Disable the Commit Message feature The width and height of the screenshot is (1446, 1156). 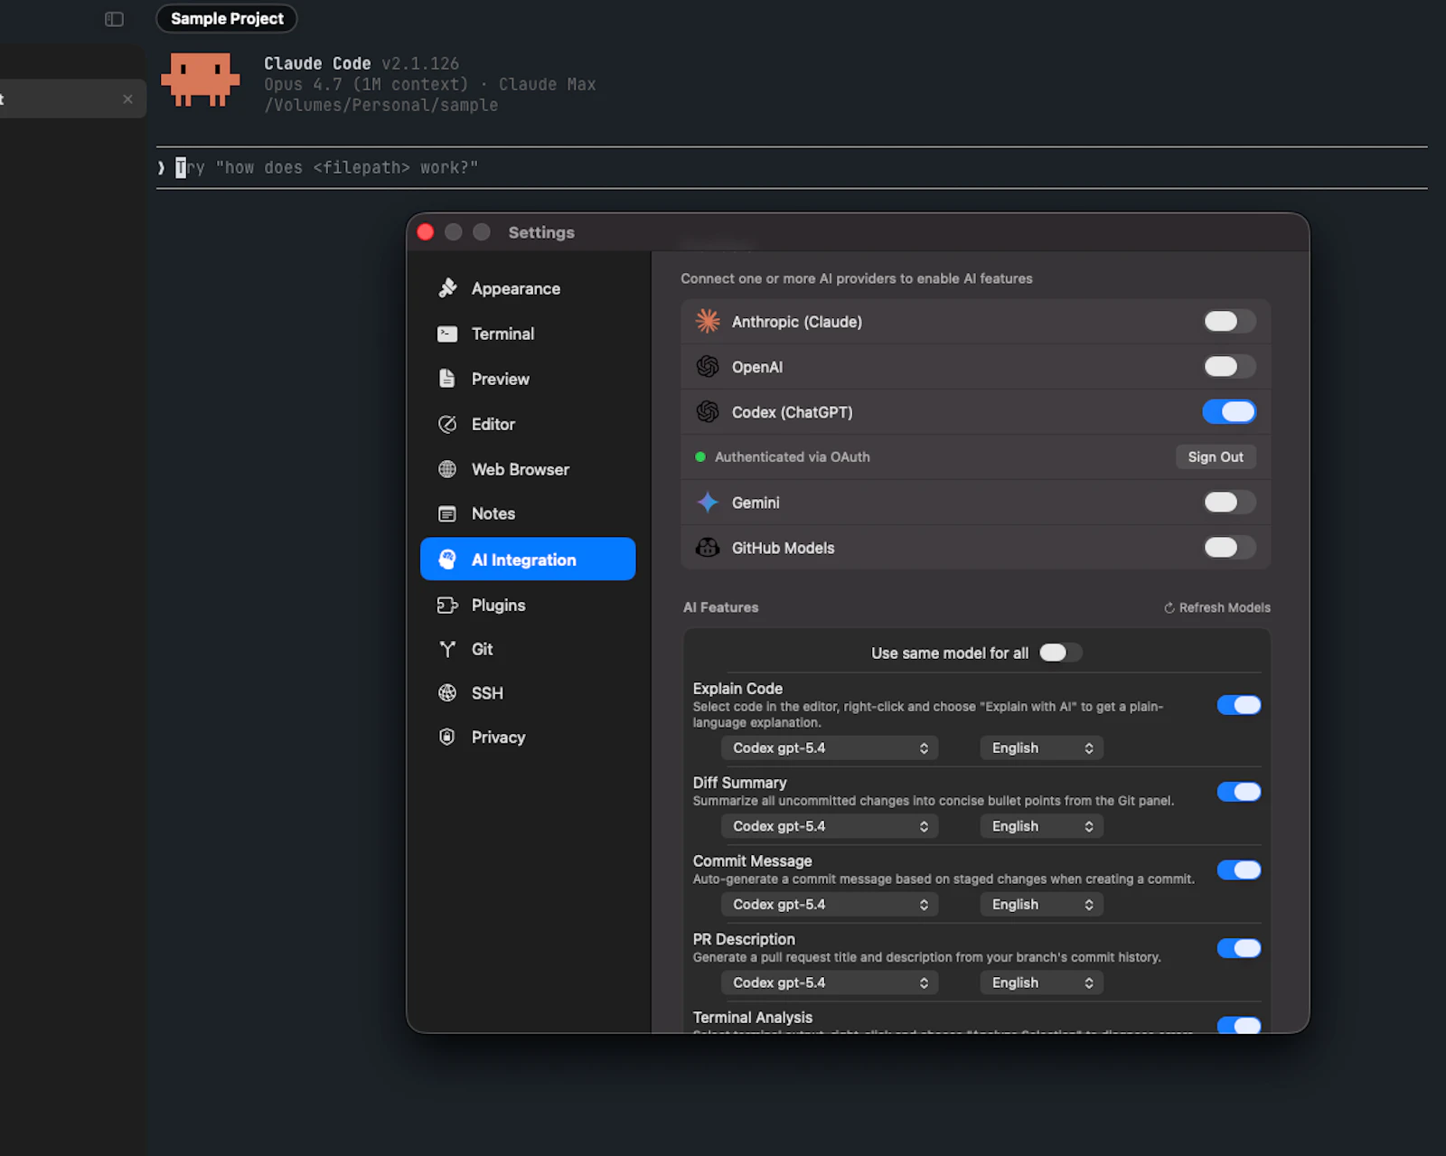point(1239,869)
